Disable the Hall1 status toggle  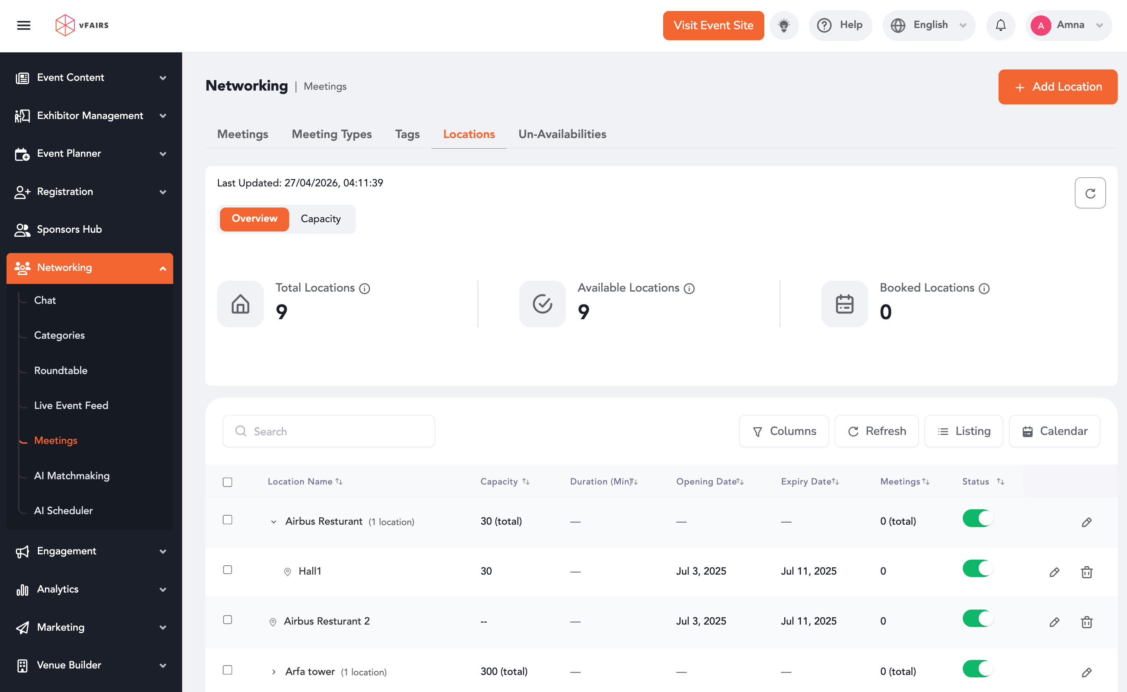pos(978,569)
